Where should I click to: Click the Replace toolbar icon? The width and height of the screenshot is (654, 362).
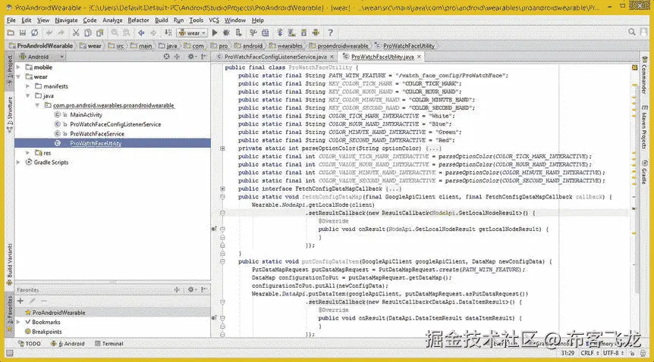[127, 33]
